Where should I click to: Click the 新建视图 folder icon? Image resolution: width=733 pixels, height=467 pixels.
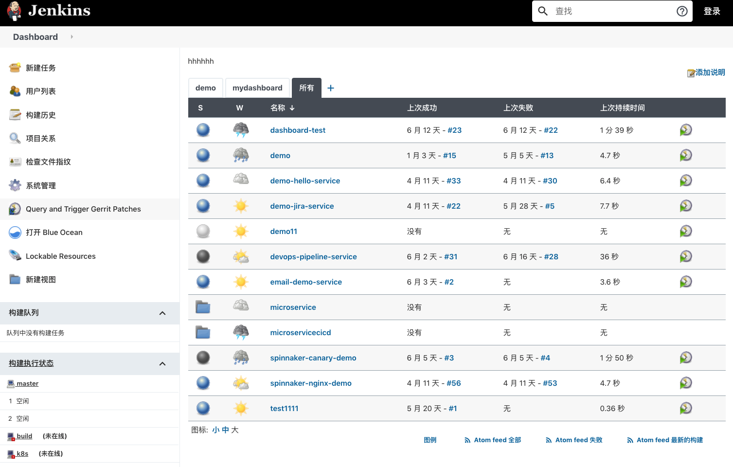(15, 279)
